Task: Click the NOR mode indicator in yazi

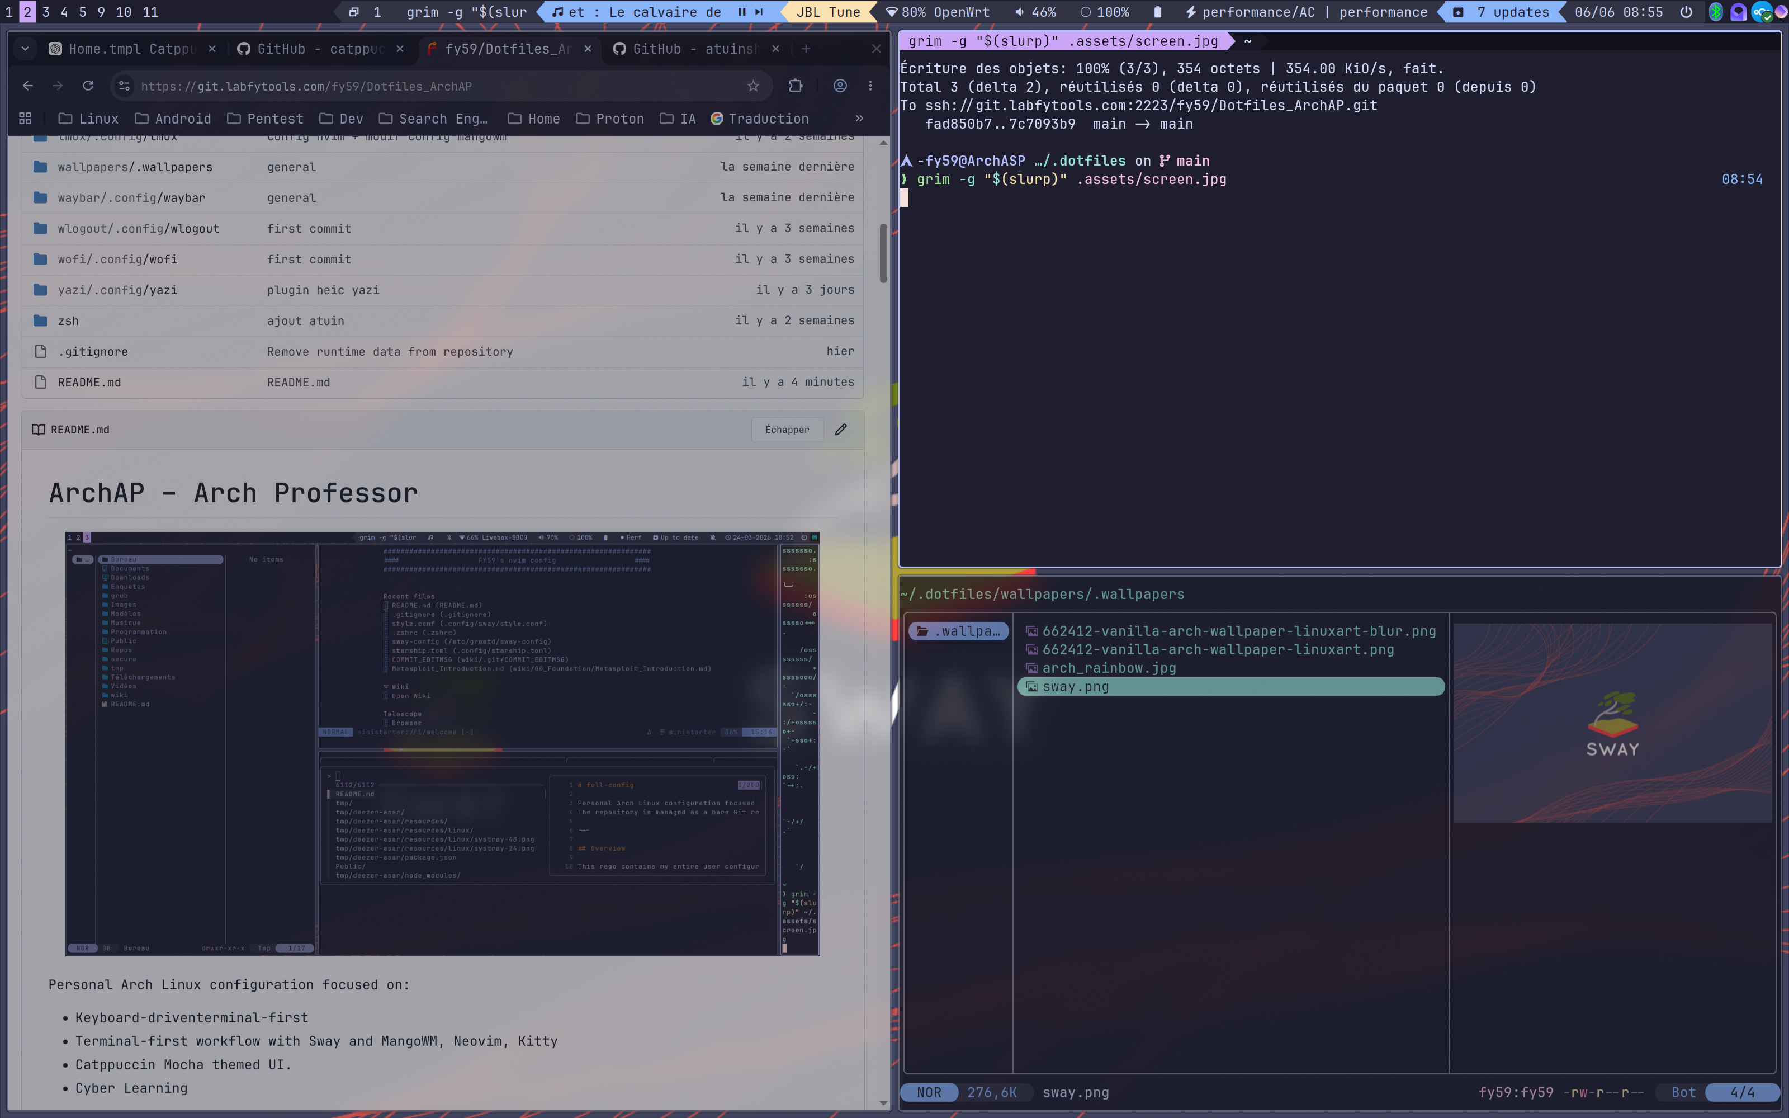Action: coord(929,1092)
